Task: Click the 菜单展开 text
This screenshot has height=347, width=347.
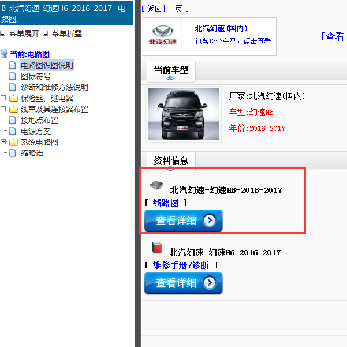Action: click(24, 33)
